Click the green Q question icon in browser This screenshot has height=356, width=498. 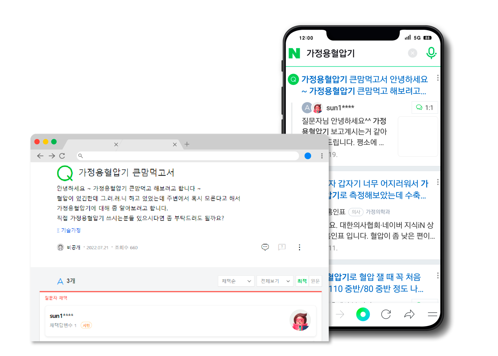[65, 173]
